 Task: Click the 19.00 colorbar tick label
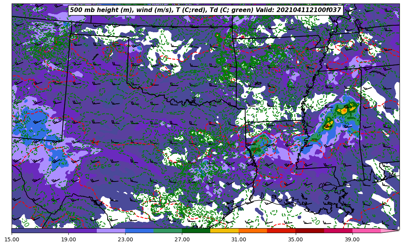pos(68,239)
